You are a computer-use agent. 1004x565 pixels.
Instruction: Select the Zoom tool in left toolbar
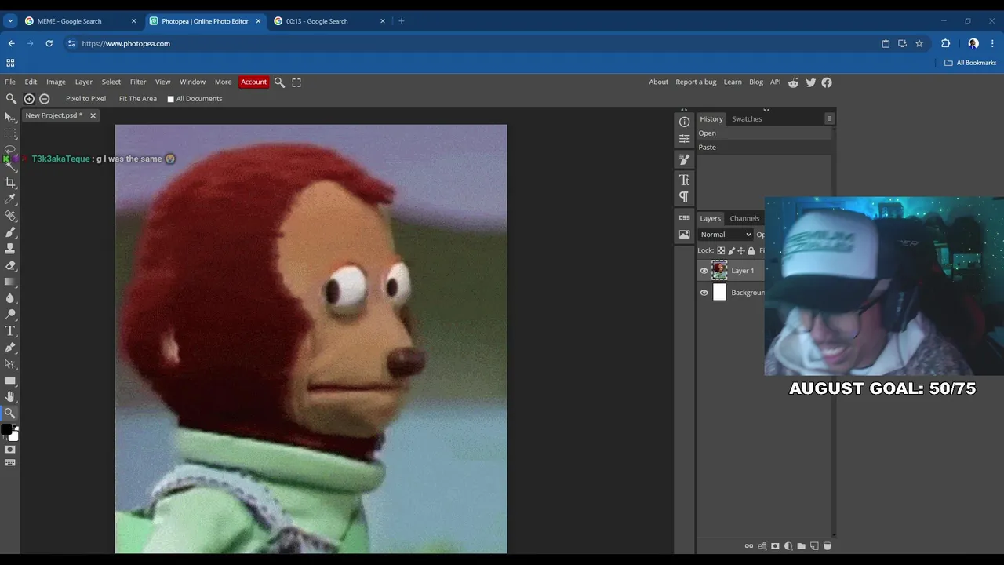(10, 413)
